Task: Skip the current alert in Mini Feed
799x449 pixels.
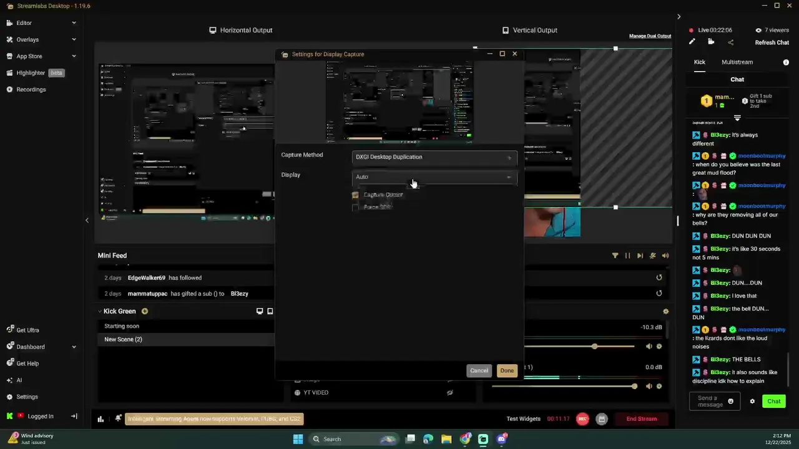Action: (640, 256)
